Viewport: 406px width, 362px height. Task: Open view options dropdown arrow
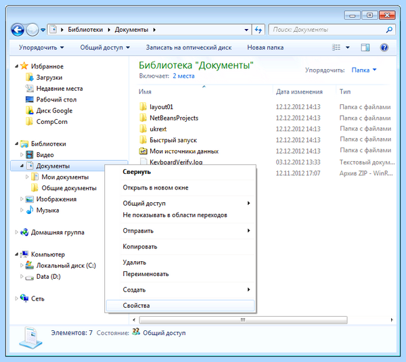pyautogui.click(x=348, y=47)
